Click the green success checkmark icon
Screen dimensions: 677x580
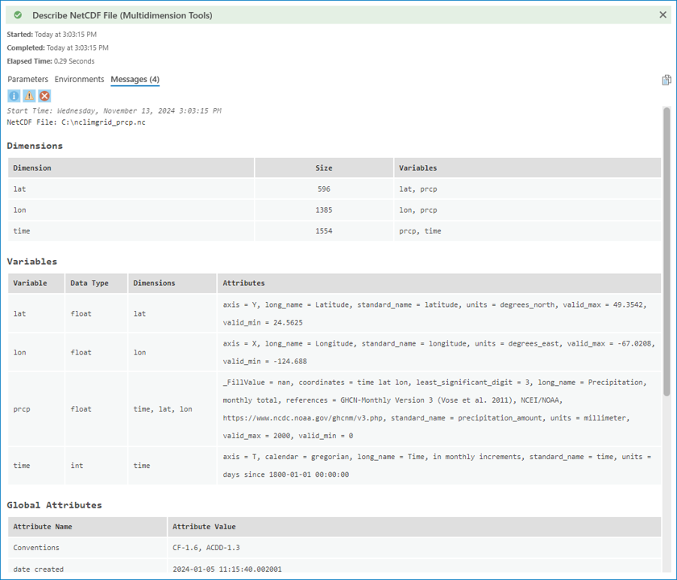[18, 14]
